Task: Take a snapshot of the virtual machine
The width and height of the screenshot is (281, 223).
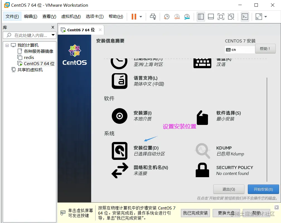Action: coord(167,17)
